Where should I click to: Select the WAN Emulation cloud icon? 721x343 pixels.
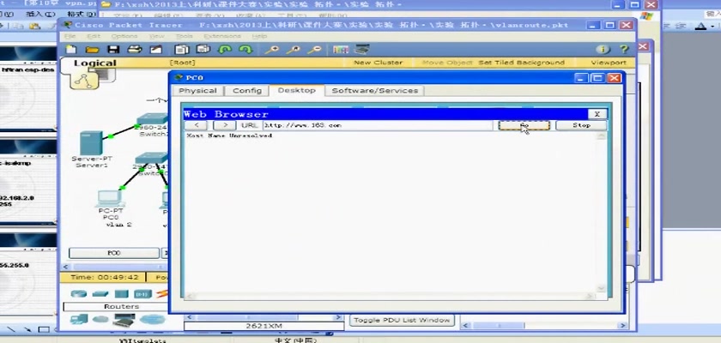[x=100, y=320]
